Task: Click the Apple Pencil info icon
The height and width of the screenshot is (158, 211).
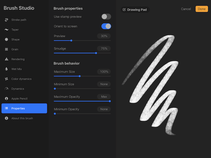Action: point(6,98)
